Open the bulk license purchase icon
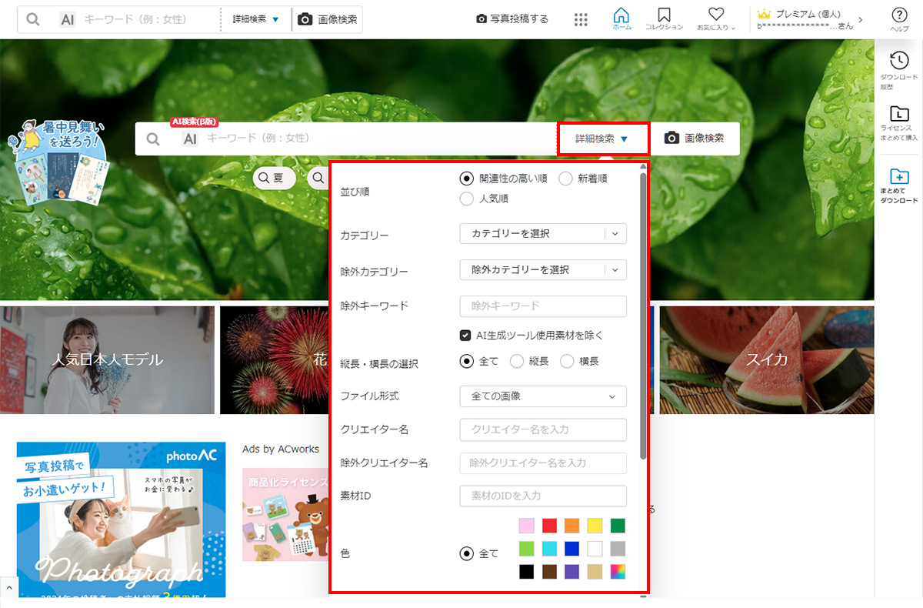This screenshot has height=608, width=923. (x=898, y=113)
